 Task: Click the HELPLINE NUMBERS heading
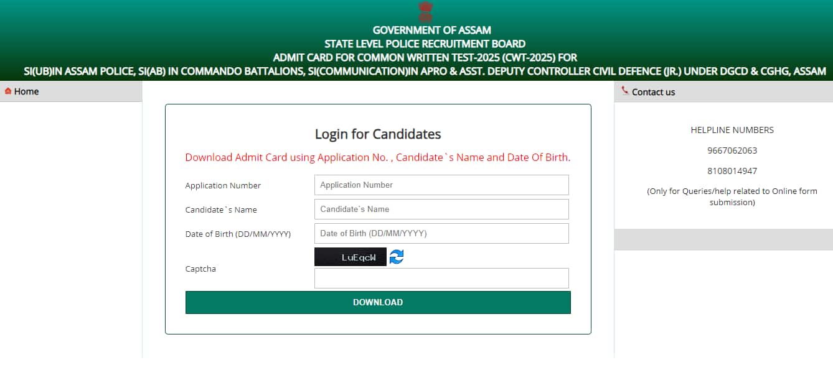(x=732, y=130)
